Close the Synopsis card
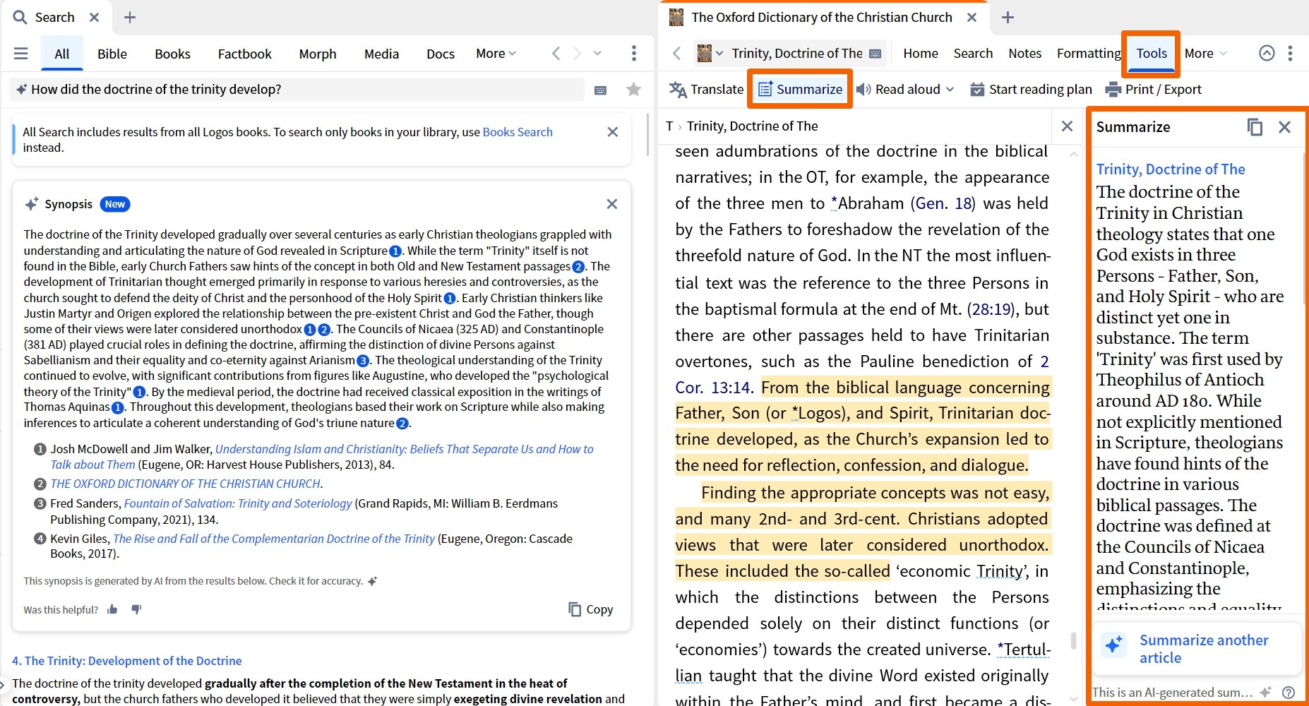The image size is (1309, 706). [612, 204]
